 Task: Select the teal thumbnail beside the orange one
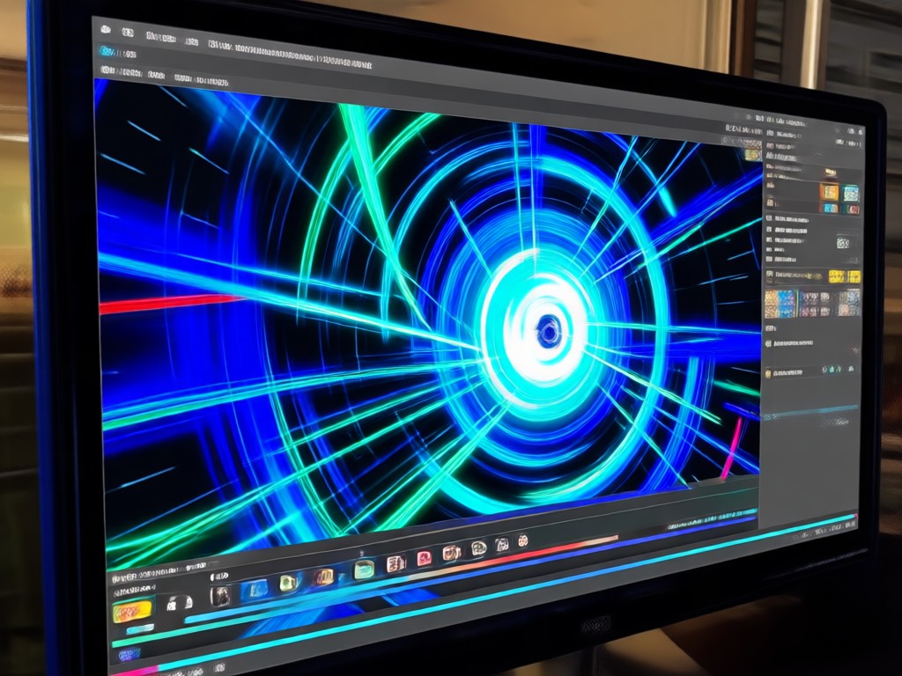(851, 194)
